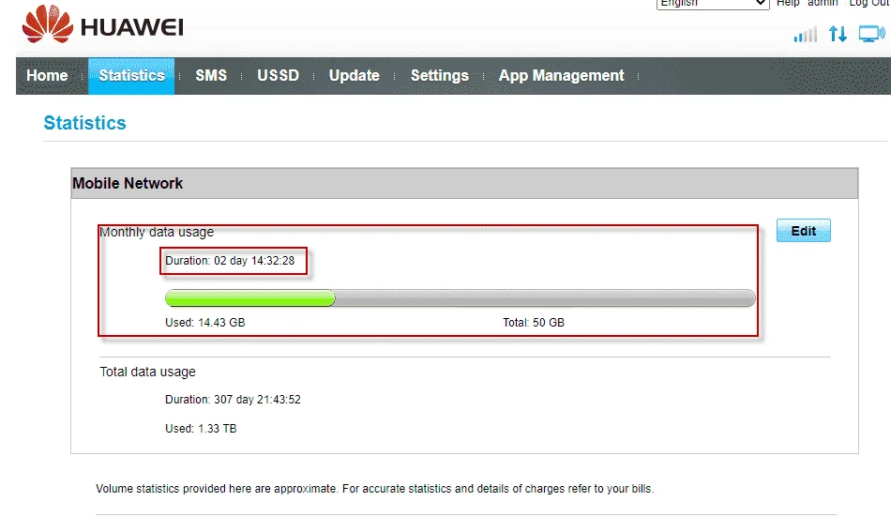Select the 'Duration: 02 day 14:32:28' text

tap(230, 261)
